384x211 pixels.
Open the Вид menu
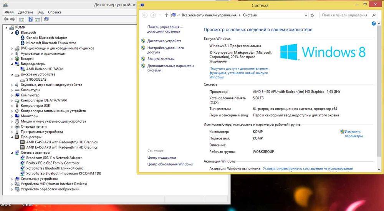pyautogui.click(x=40, y=12)
